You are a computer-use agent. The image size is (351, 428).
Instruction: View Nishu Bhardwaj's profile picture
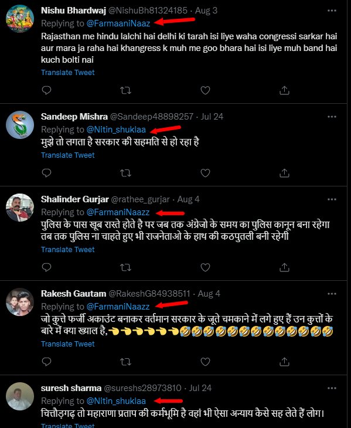[20, 19]
